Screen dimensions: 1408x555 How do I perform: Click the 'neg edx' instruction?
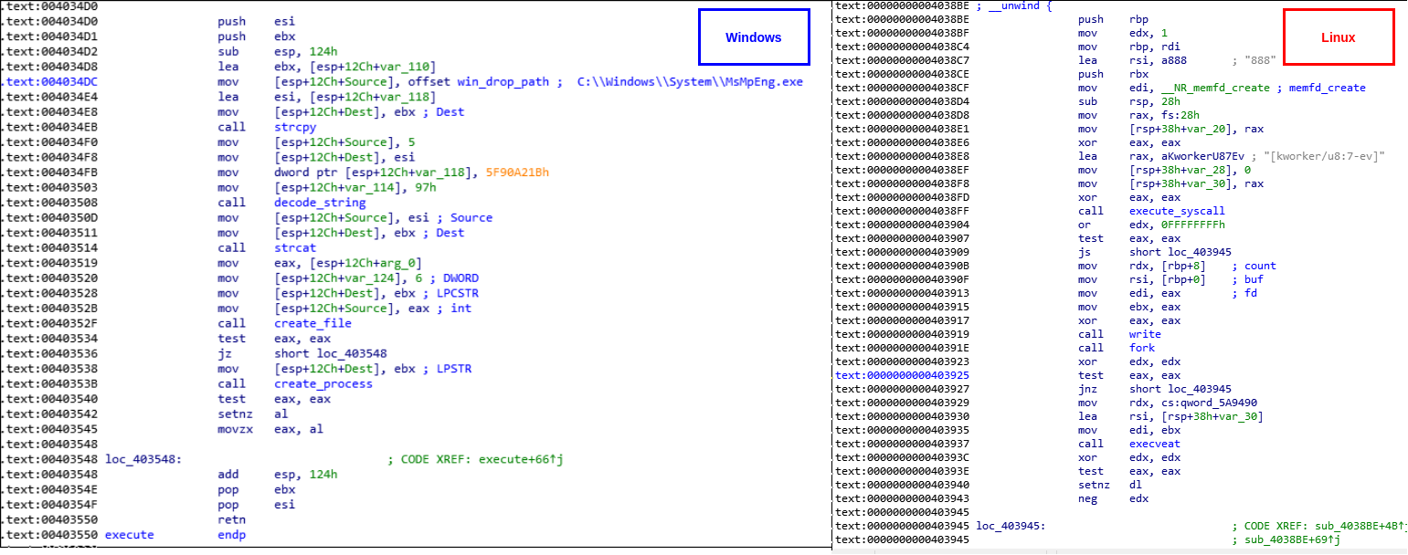[1114, 498]
